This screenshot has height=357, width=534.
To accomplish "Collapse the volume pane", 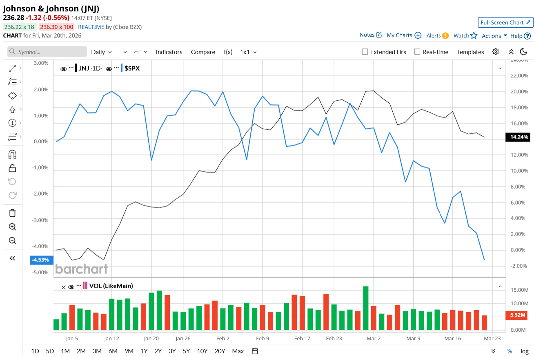I will coord(500,286).
